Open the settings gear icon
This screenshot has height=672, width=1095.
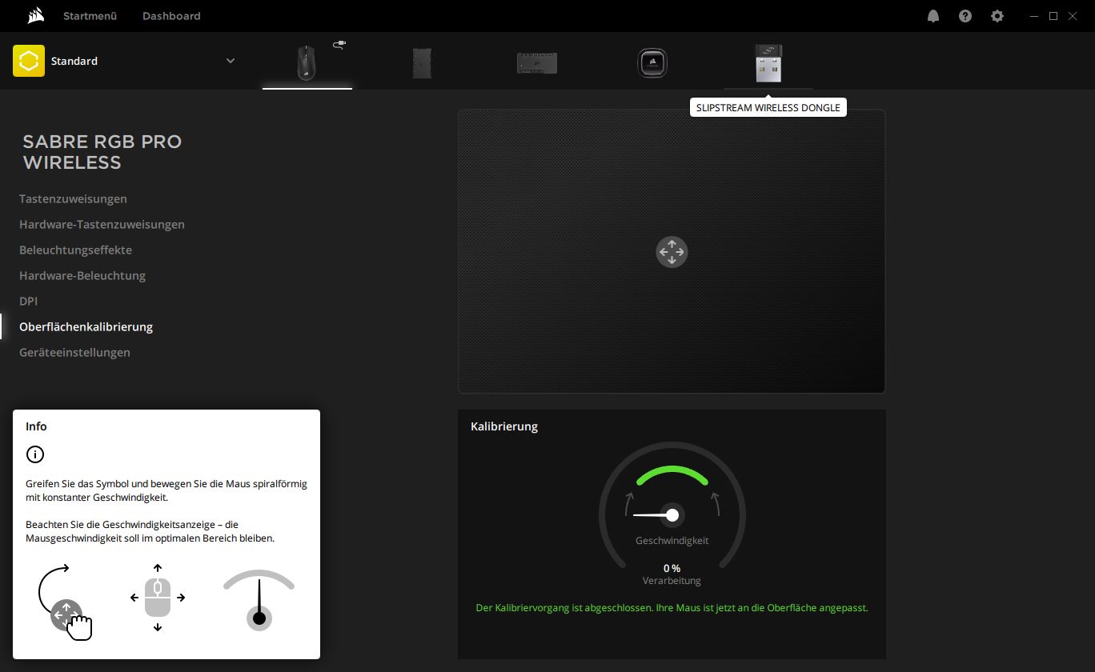[997, 16]
